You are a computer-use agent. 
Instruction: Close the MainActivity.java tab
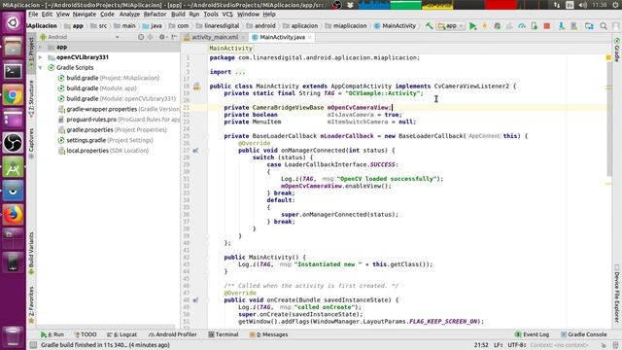click(310, 37)
